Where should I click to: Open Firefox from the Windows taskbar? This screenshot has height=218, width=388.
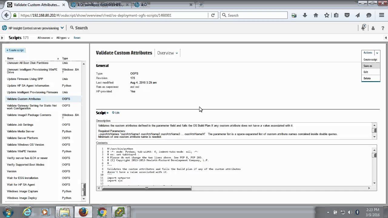tap(83, 212)
